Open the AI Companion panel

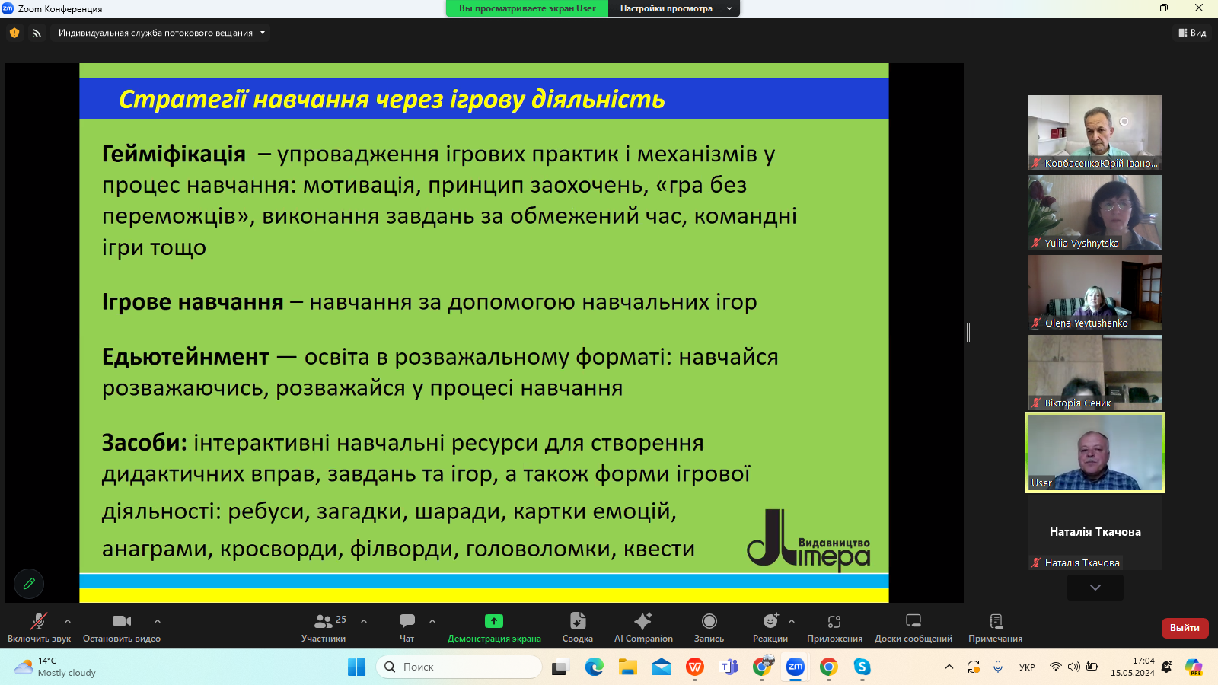[x=643, y=627]
